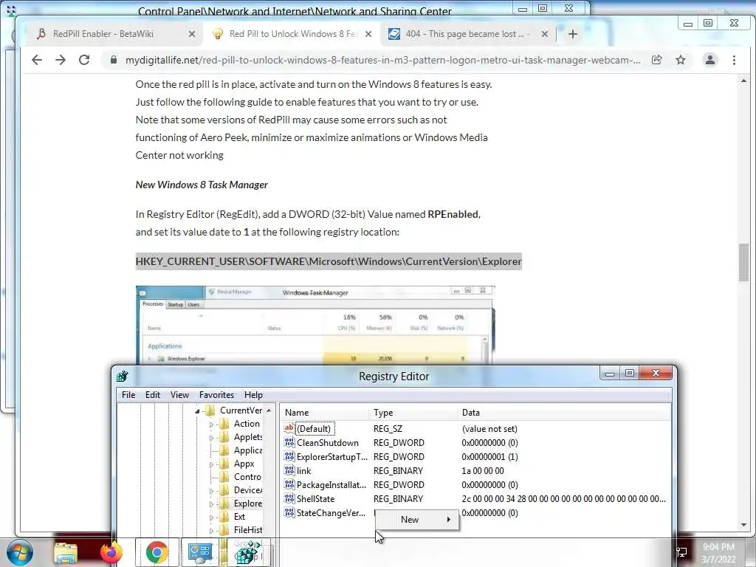Click the Type column header

point(413,413)
